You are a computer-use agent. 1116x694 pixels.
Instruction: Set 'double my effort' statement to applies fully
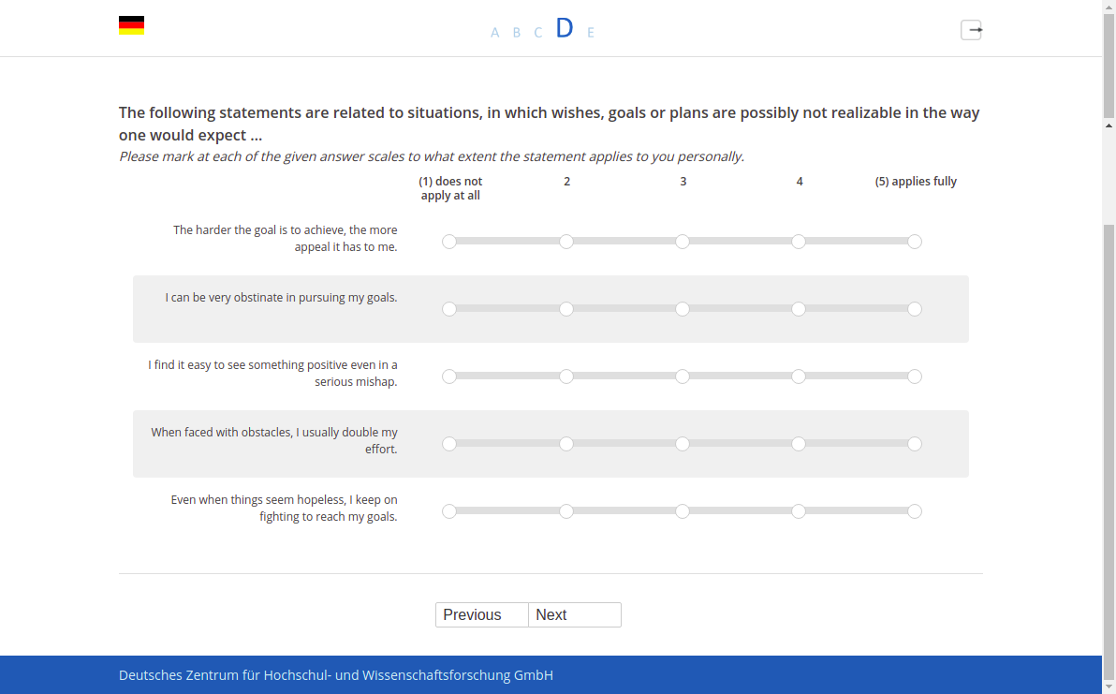point(916,444)
